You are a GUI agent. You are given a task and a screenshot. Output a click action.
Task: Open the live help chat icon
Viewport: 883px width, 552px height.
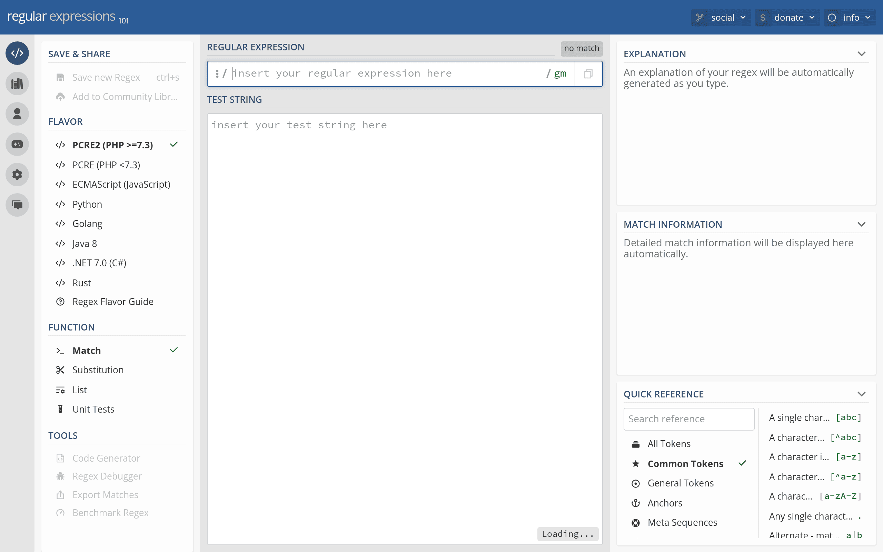click(x=17, y=205)
